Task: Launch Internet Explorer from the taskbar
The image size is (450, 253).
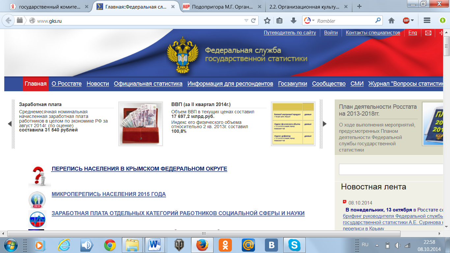Action: point(64,245)
